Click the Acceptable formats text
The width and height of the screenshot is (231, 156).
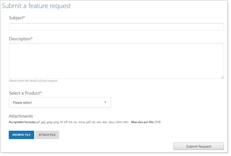coord(68,122)
